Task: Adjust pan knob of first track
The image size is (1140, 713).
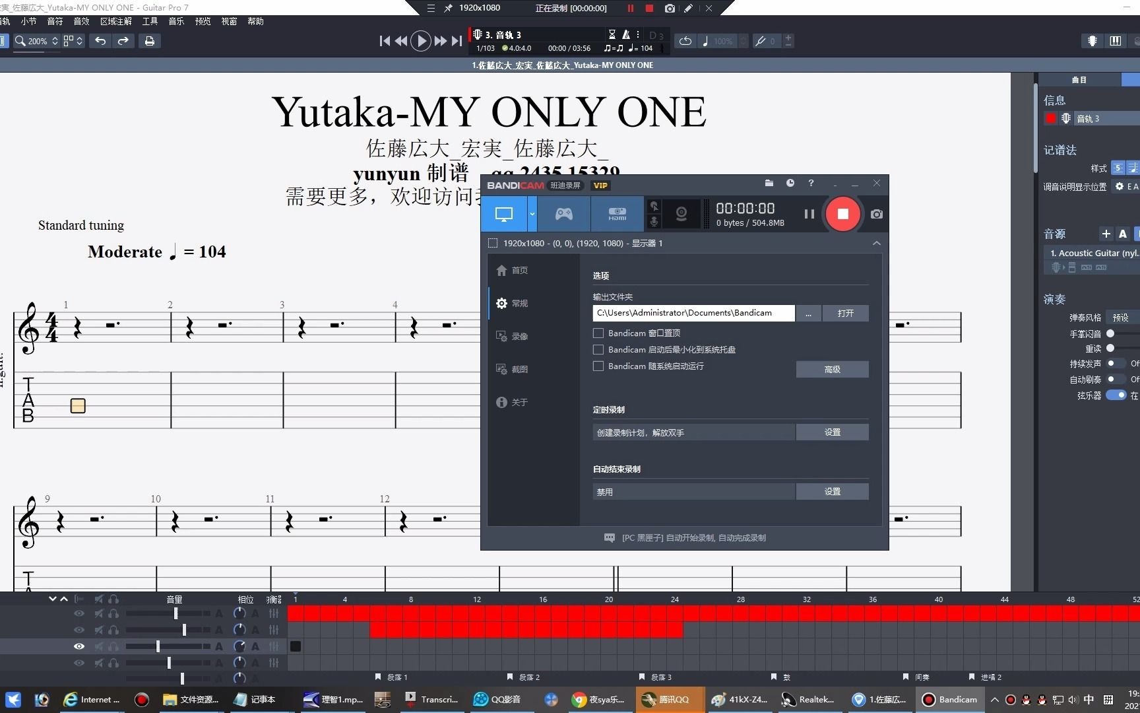Action: point(239,613)
